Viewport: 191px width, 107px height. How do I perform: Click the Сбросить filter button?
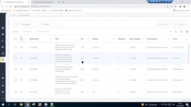(164, 24)
